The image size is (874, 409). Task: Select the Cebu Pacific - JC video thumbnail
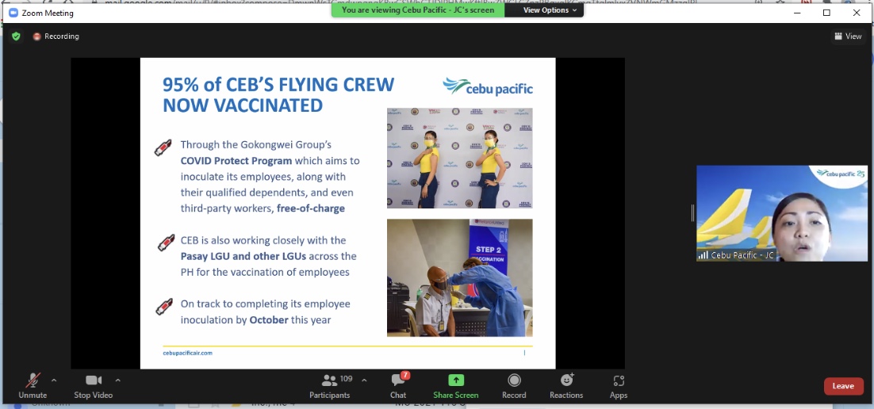coord(781,213)
